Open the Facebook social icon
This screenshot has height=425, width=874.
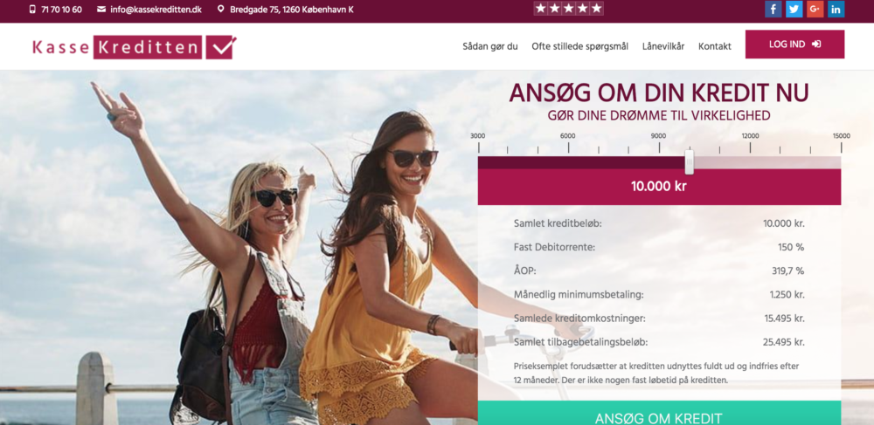(773, 9)
